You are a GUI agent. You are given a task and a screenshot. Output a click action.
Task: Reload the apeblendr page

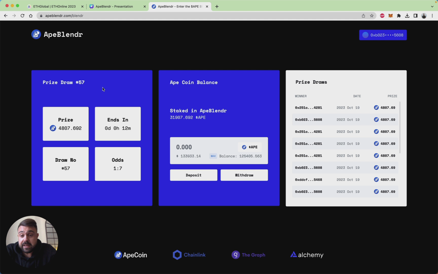pos(22,16)
